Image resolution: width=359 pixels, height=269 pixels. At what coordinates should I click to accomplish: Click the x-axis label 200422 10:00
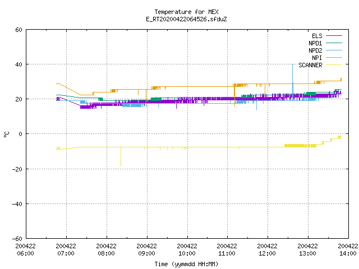(187, 250)
